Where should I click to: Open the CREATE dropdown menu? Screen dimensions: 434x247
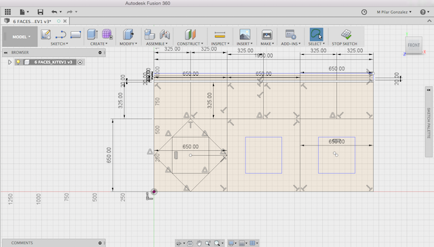(x=98, y=44)
